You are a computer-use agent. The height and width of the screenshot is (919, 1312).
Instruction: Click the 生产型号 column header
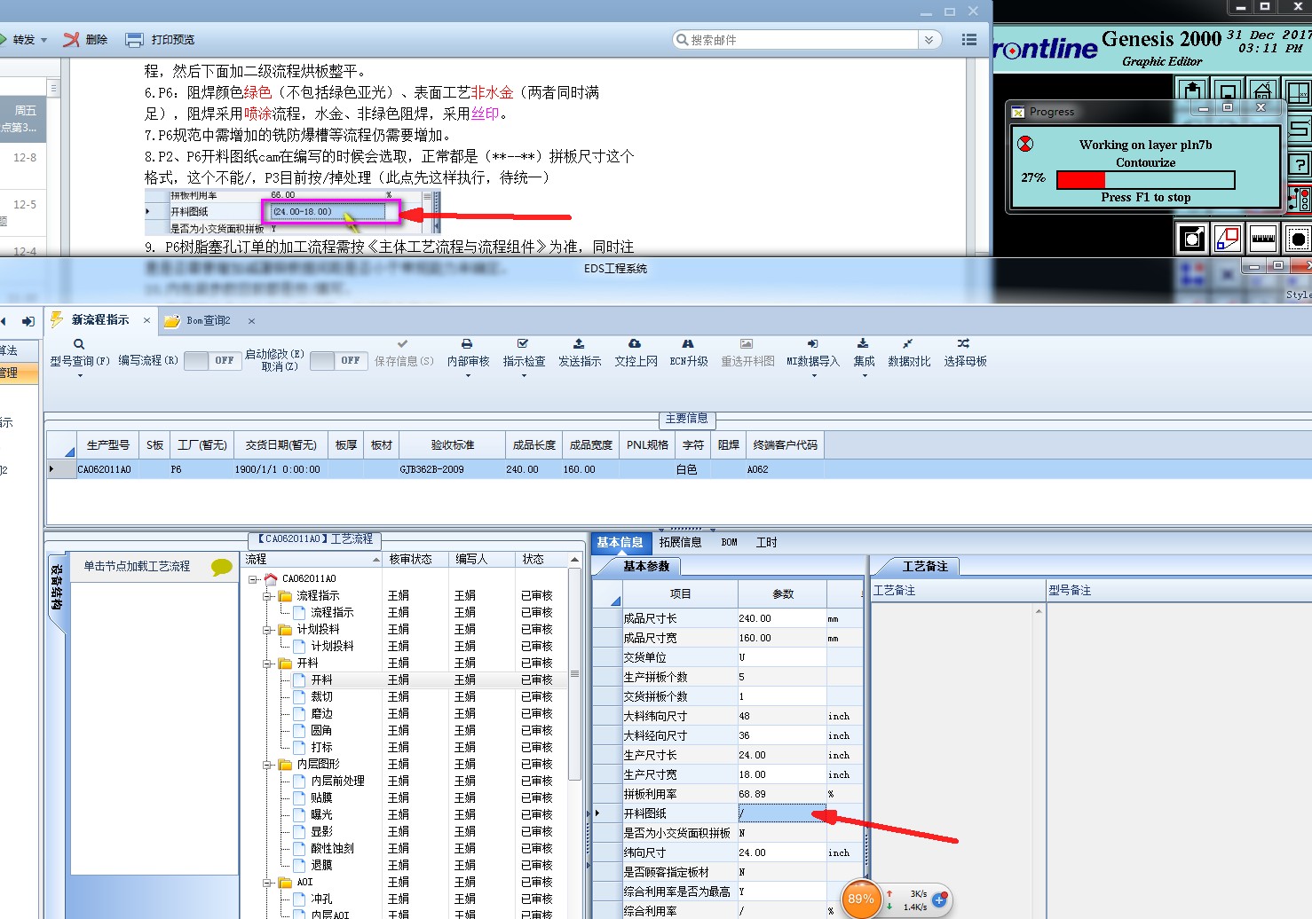pyautogui.click(x=107, y=445)
